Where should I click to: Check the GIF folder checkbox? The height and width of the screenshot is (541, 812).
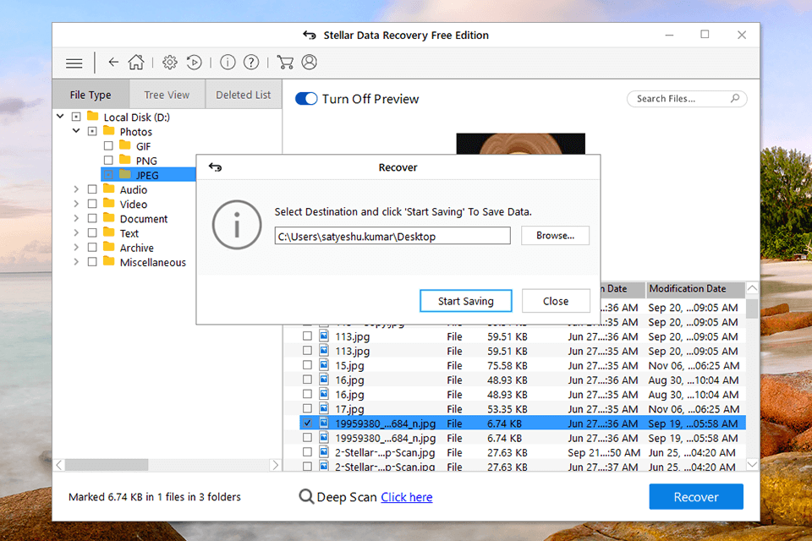[108, 146]
